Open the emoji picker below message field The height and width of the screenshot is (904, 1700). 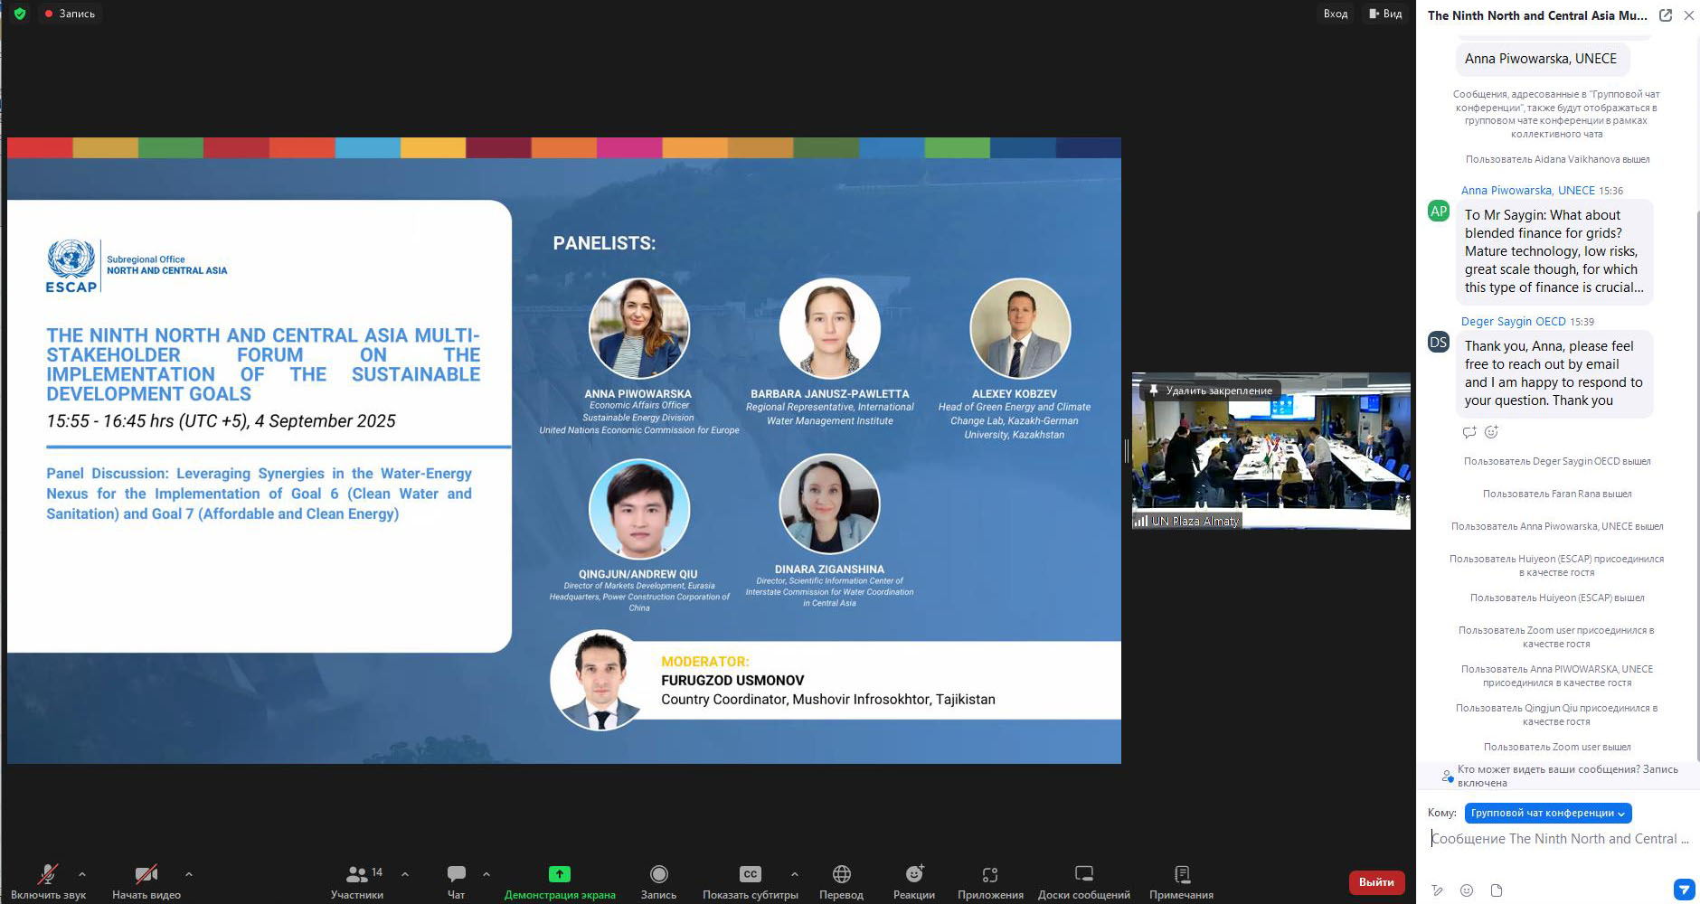1467,890
